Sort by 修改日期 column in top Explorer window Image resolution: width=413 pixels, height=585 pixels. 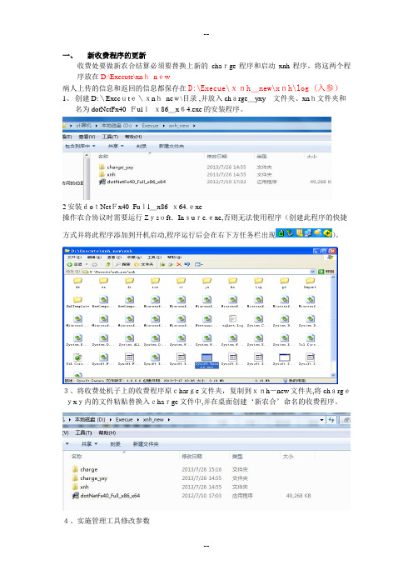[x=217, y=157]
